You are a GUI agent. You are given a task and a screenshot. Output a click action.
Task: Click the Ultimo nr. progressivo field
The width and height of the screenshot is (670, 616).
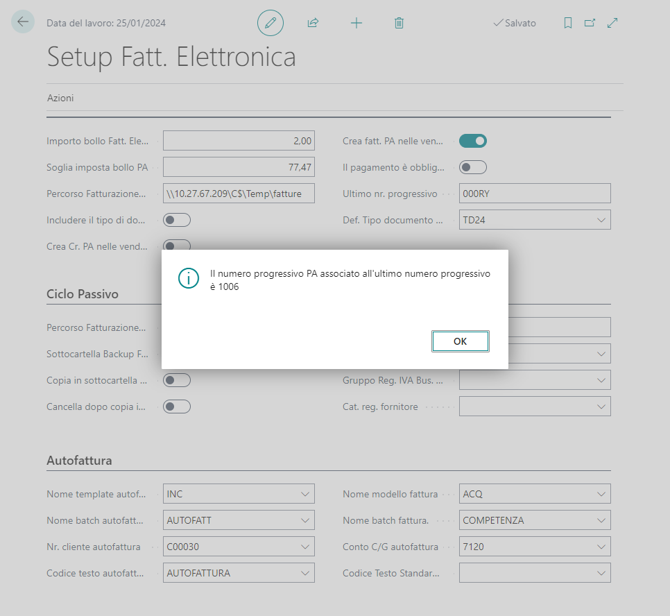(x=534, y=194)
